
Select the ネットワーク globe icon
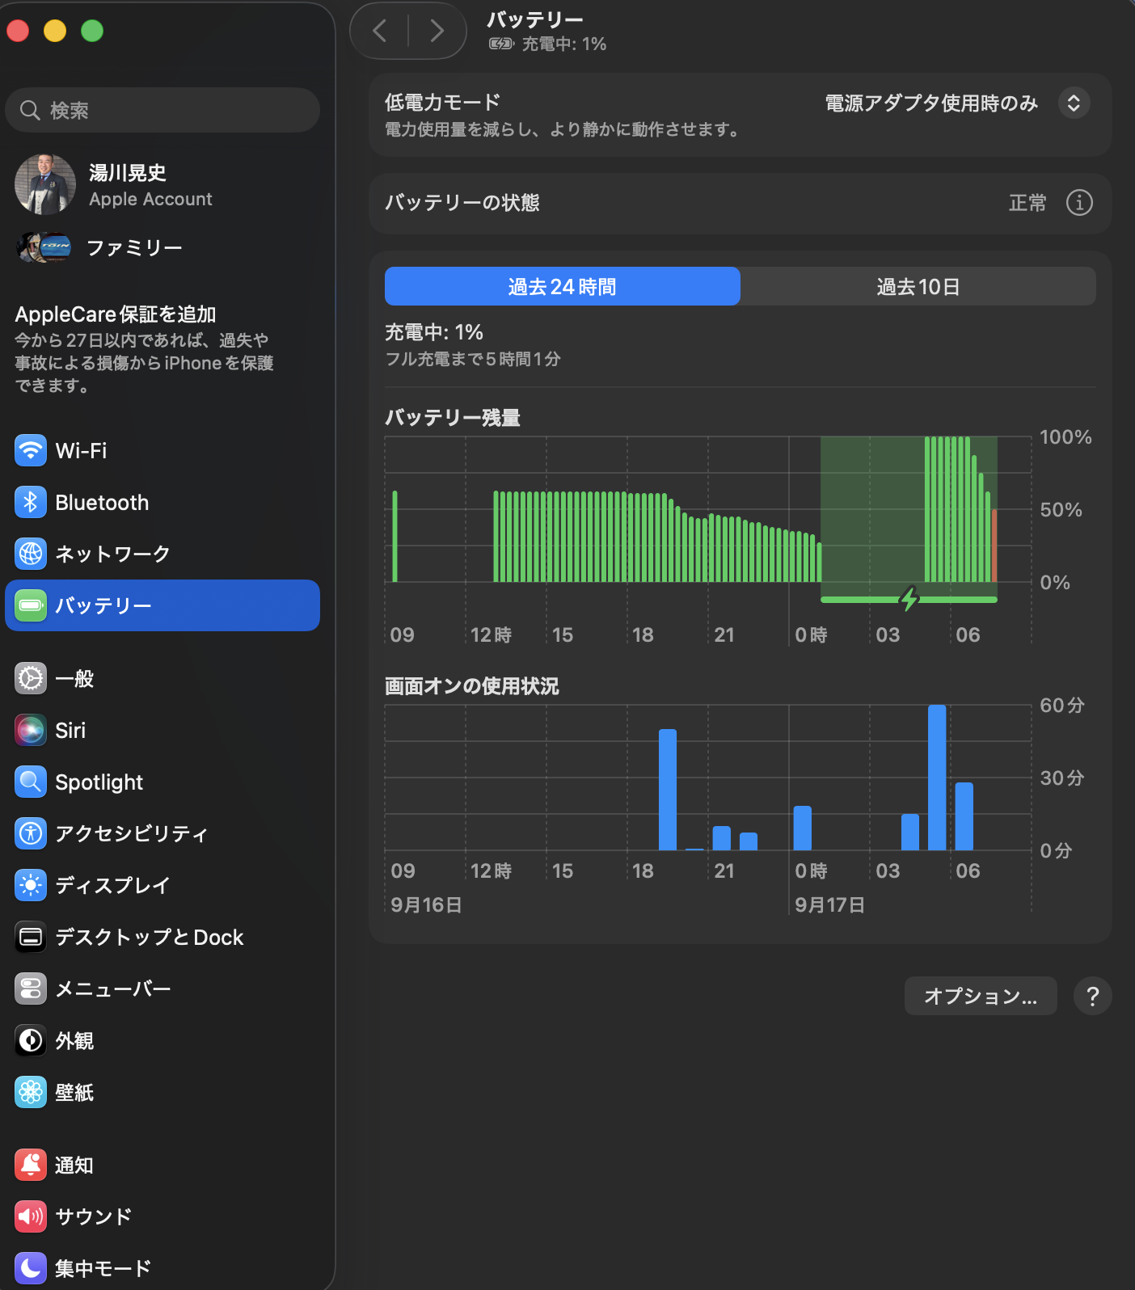coord(31,554)
